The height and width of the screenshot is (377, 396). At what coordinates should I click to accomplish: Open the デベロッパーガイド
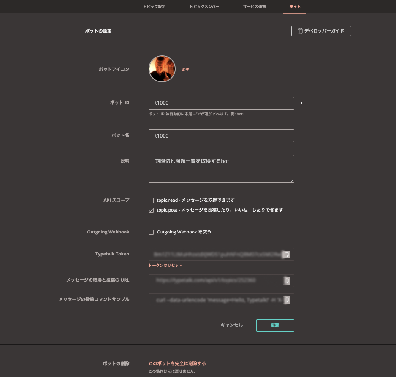321,31
